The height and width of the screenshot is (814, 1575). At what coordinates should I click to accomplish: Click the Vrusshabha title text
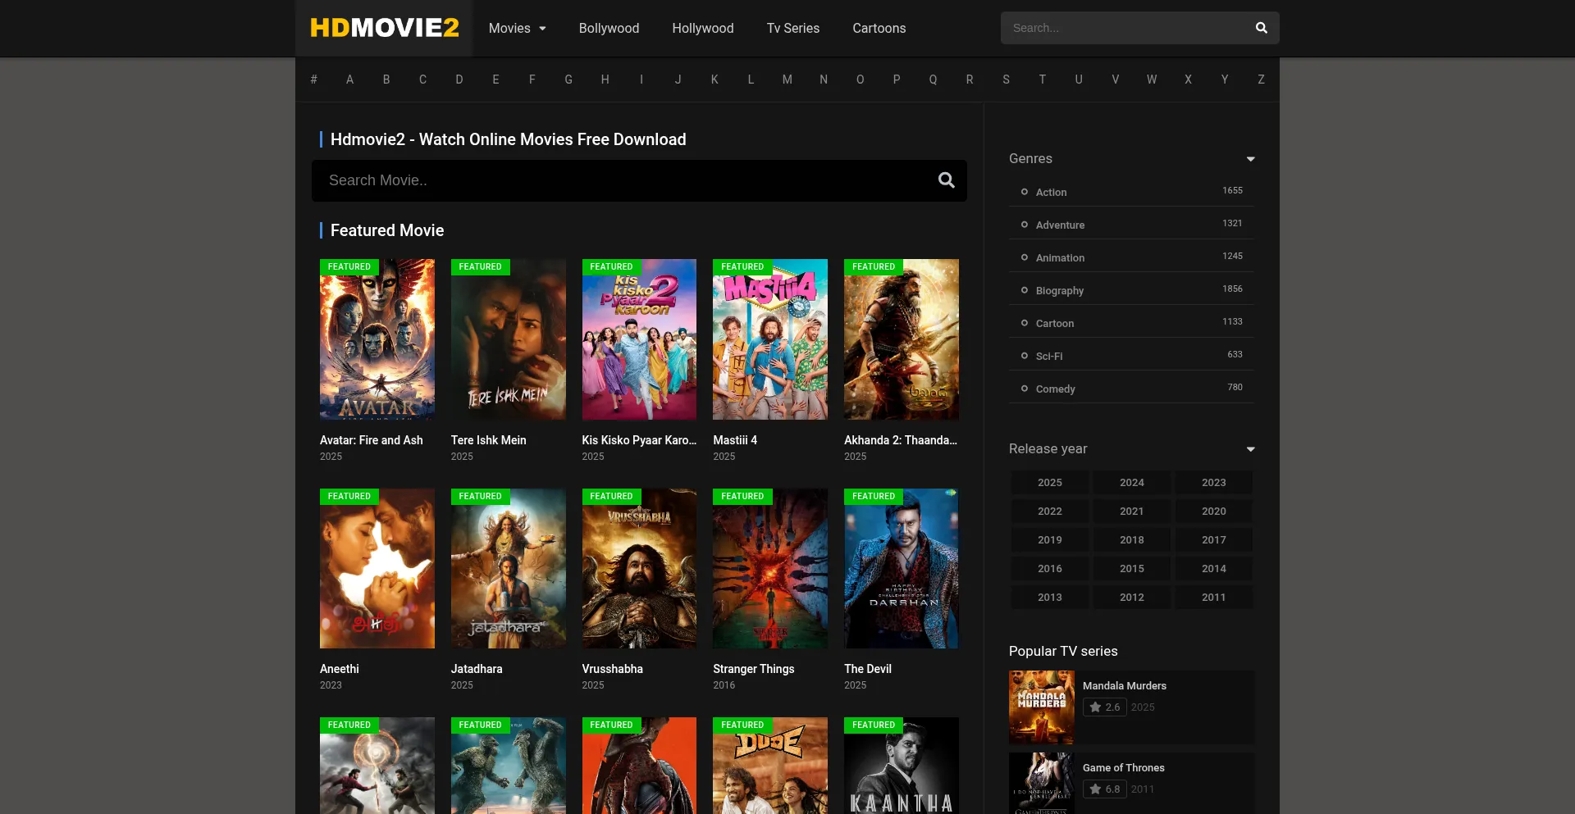(x=613, y=669)
